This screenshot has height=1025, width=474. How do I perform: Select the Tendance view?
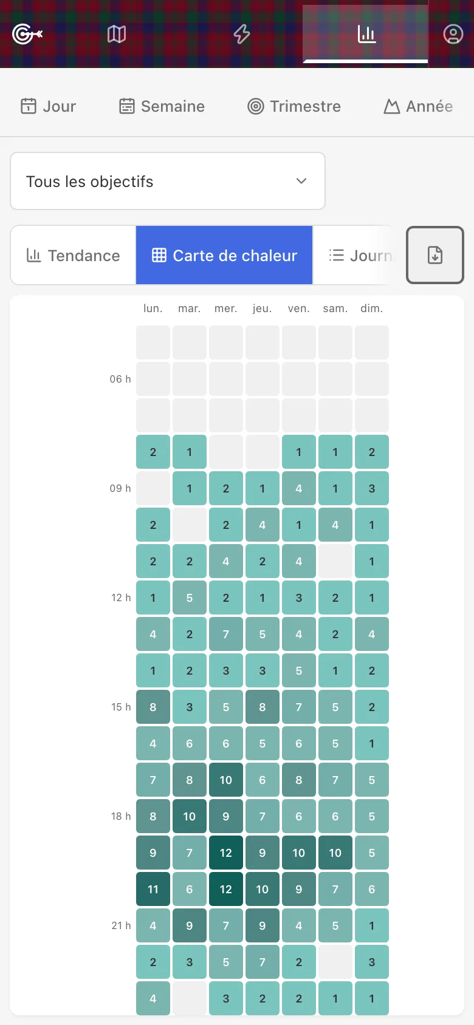pyautogui.click(x=74, y=256)
